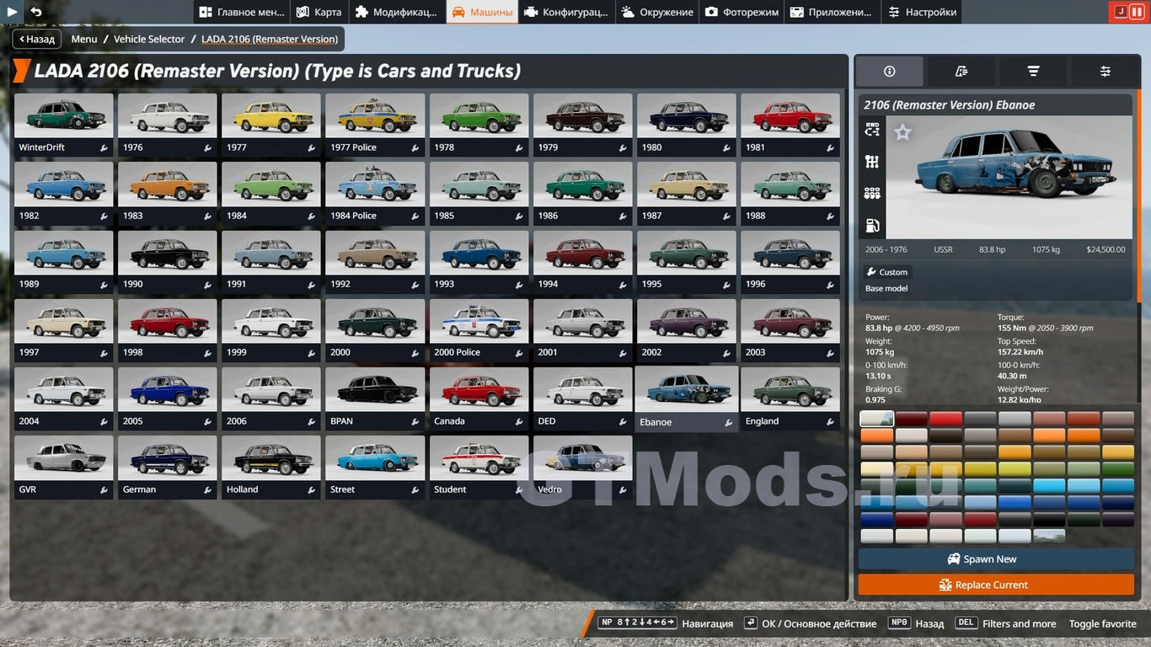The image size is (1151, 647).
Task: Click the fuel pump icon
Action: (x=872, y=226)
